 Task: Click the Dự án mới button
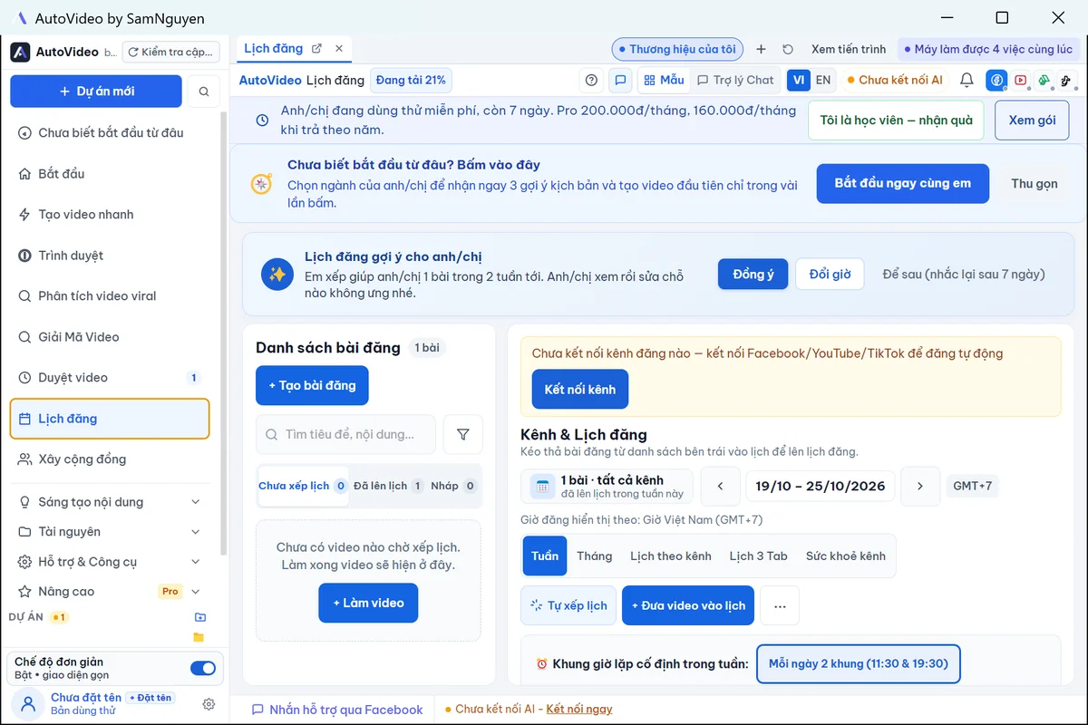pos(94,92)
